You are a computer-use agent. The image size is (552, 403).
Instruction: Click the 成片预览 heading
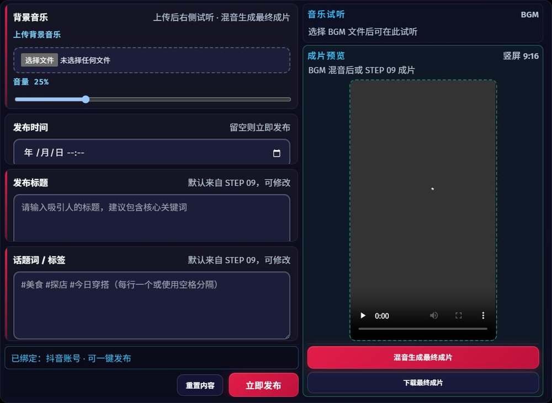(x=326, y=56)
